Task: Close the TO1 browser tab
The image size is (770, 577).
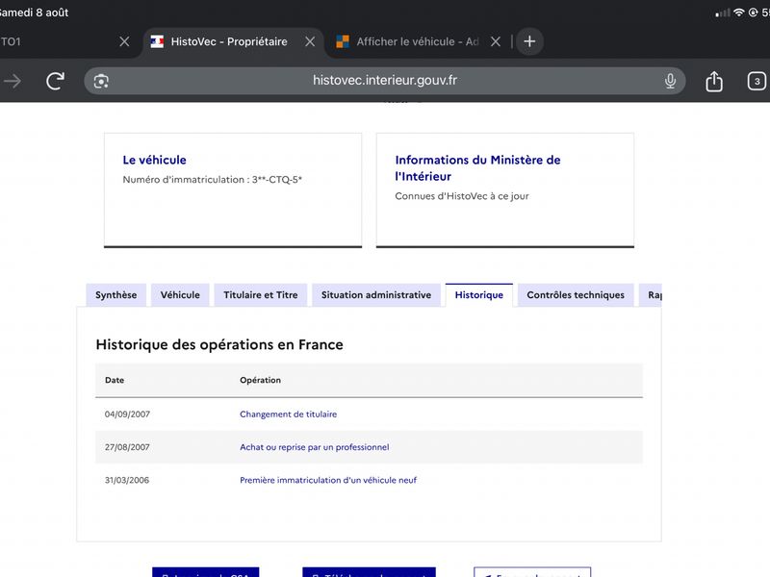Action: coord(125,41)
